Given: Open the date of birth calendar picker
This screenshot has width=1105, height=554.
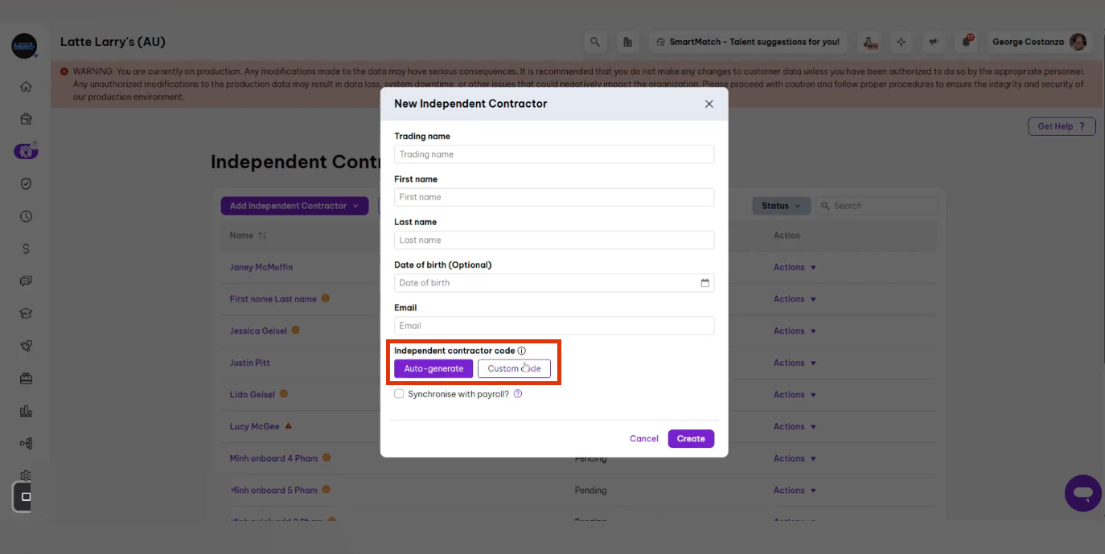Looking at the screenshot, I should (705, 283).
